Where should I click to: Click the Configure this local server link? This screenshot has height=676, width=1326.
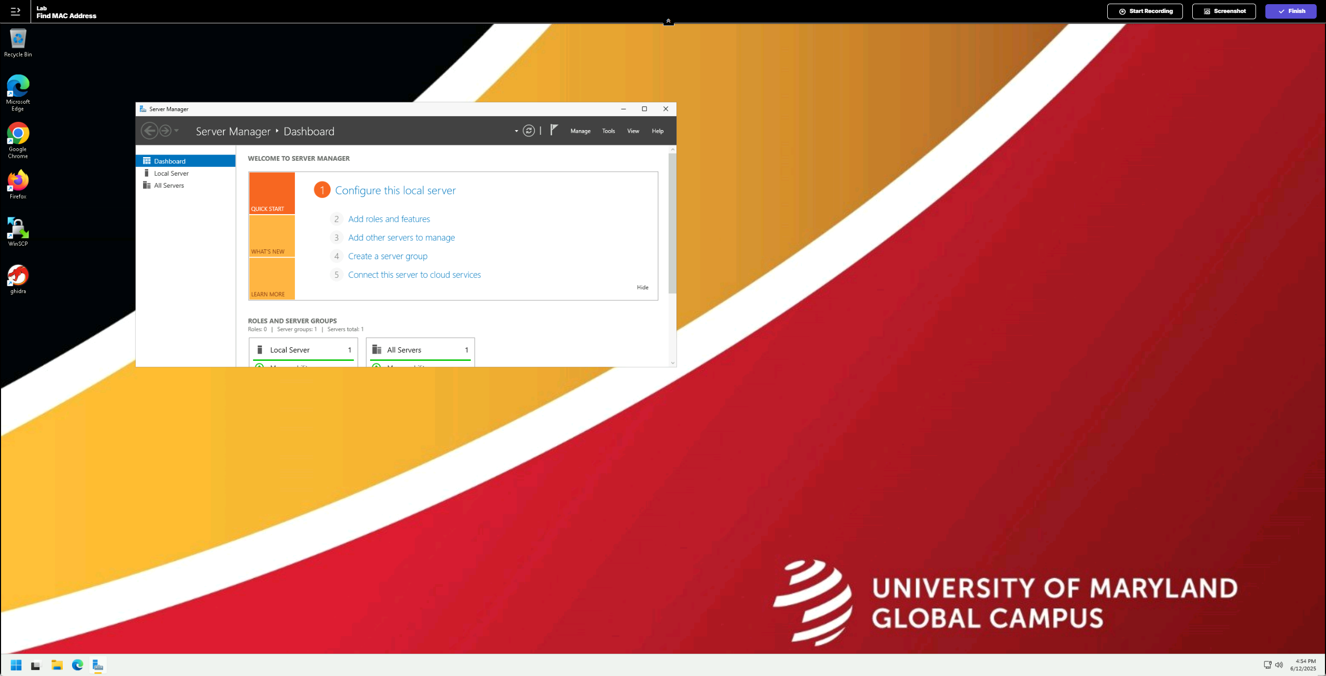click(x=394, y=190)
